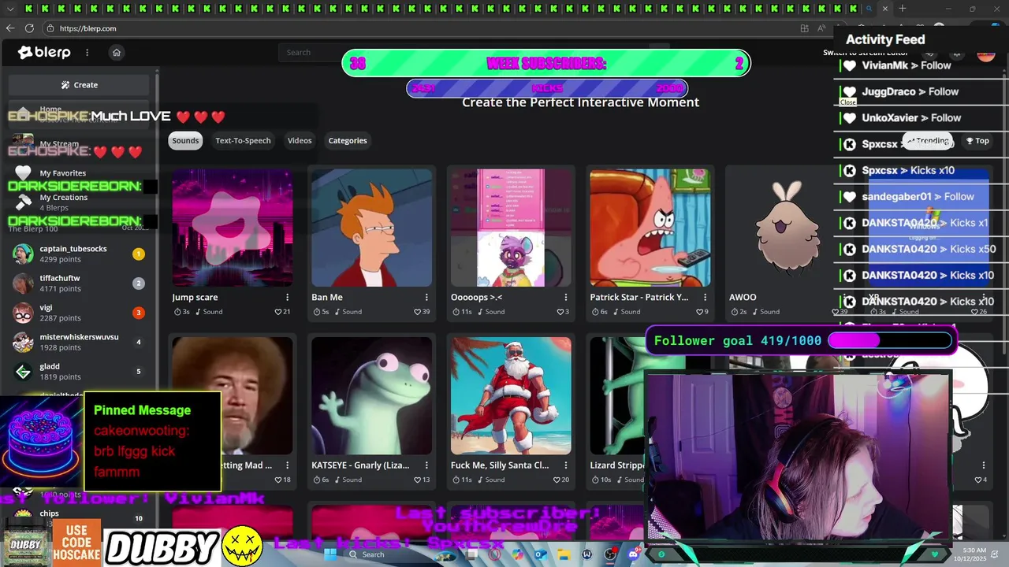Sort sounds by Top
The image size is (1009, 567).
(x=977, y=141)
